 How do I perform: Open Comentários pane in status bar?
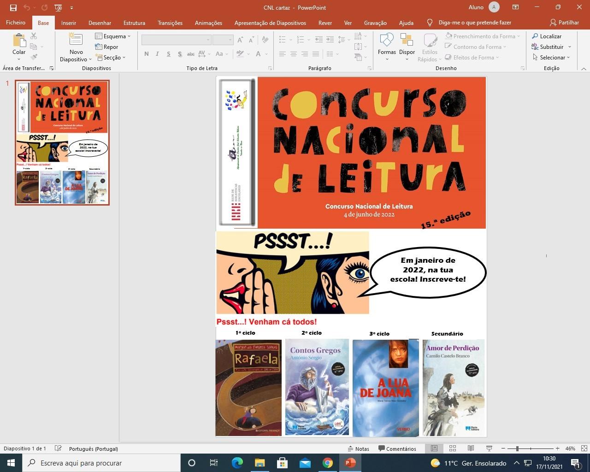click(x=397, y=448)
